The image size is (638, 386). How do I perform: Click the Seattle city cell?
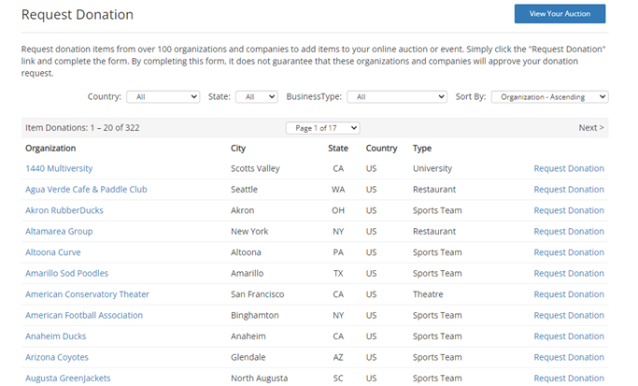[x=244, y=190]
